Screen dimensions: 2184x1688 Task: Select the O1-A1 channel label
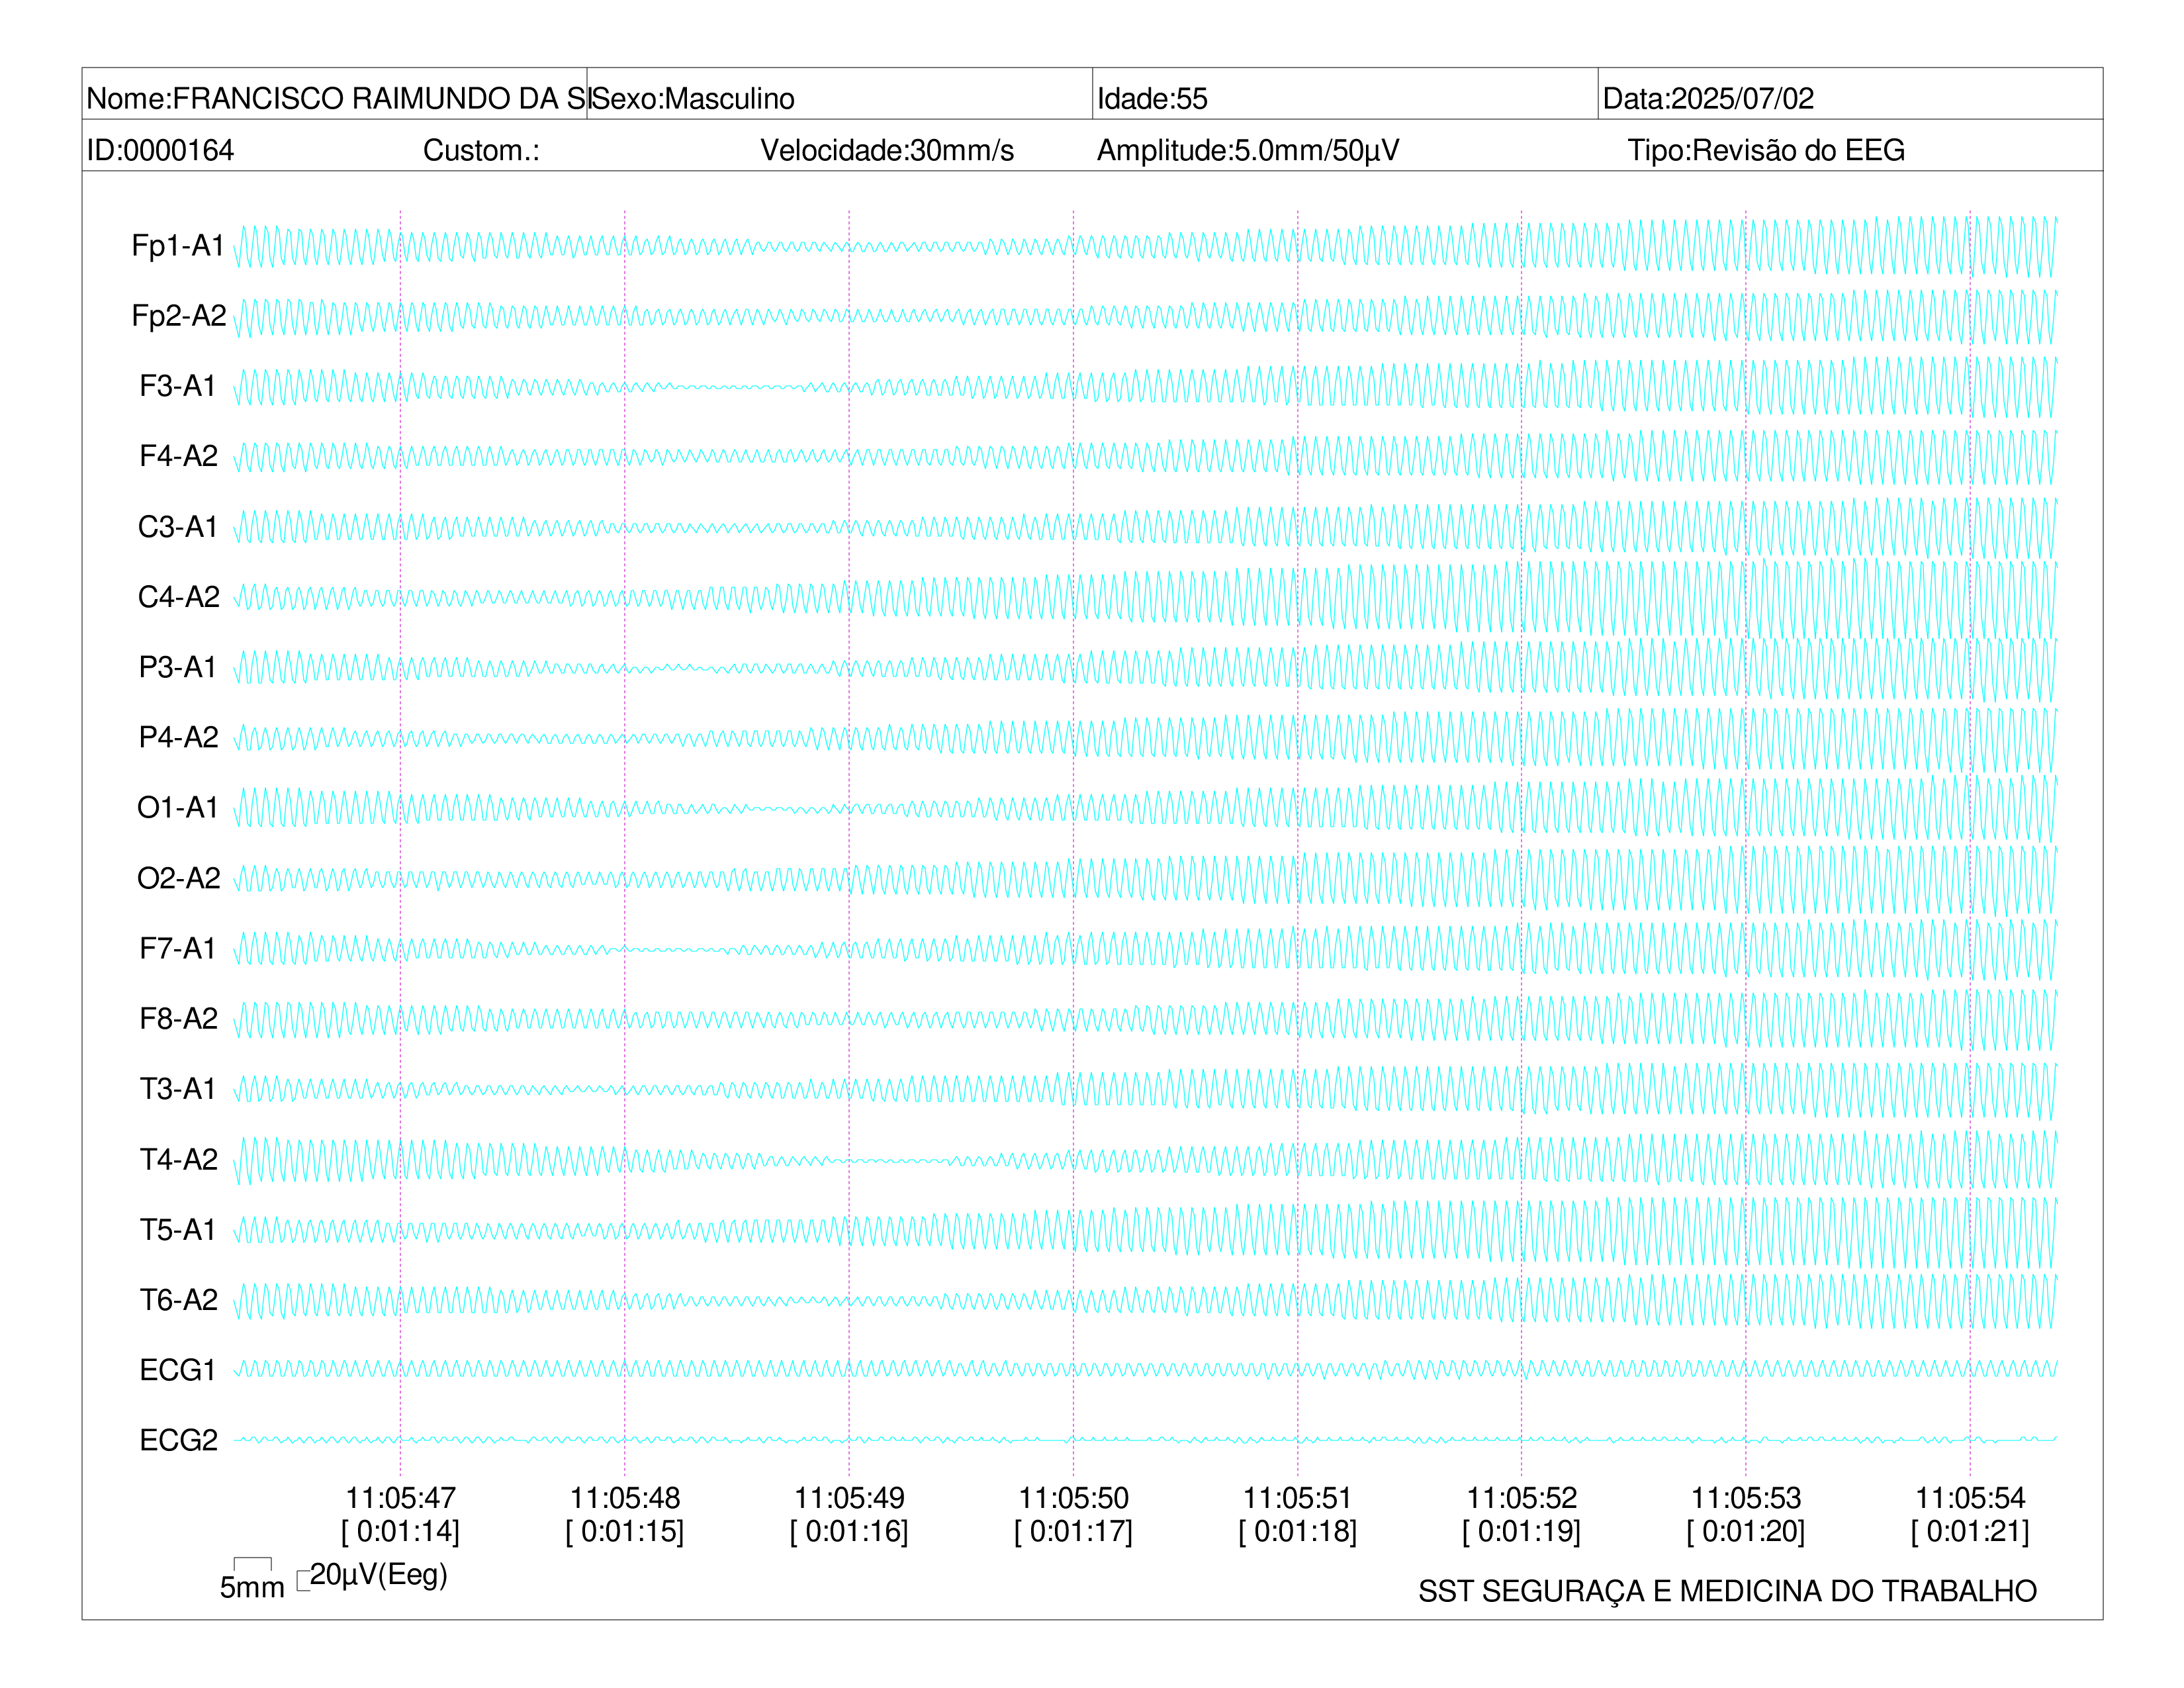point(178,807)
